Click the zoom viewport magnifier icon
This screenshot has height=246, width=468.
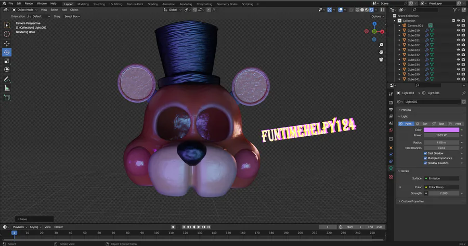pyautogui.click(x=381, y=45)
